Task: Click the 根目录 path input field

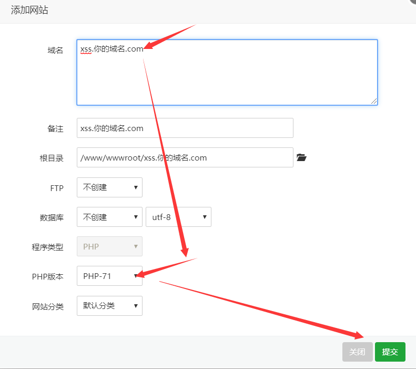Action: pos(185,157)
